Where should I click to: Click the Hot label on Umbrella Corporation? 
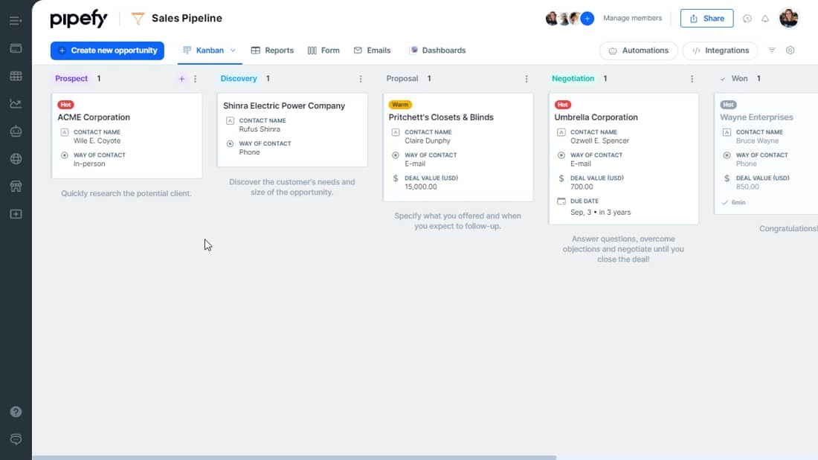[x=563, y=105]
